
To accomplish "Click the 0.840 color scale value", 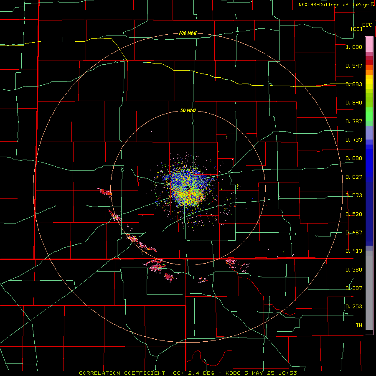I will [x=354, y=103].
